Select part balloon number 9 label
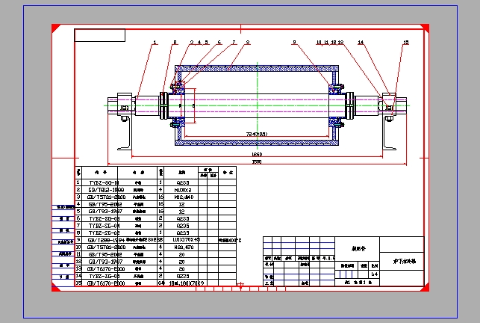The width and height of the screenshot is (480, 323). (294, 43)
